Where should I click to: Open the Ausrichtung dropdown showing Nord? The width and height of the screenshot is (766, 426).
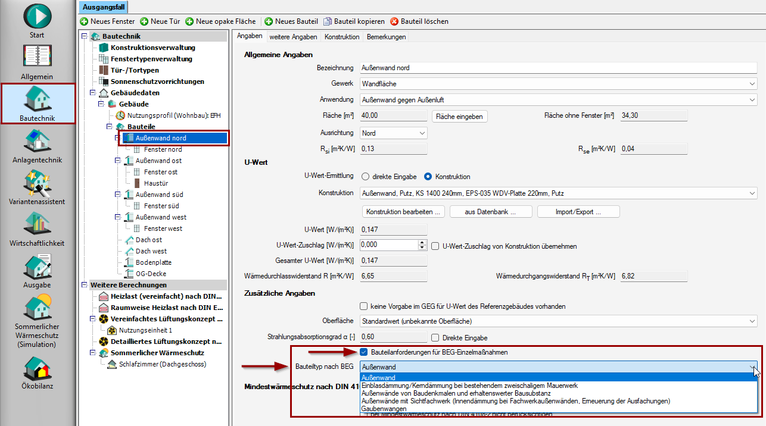pyautogui.click(x=393, y=133)
